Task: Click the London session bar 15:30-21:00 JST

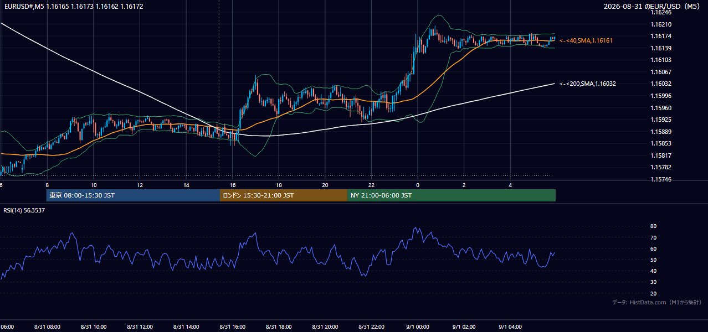Action: 284,195
